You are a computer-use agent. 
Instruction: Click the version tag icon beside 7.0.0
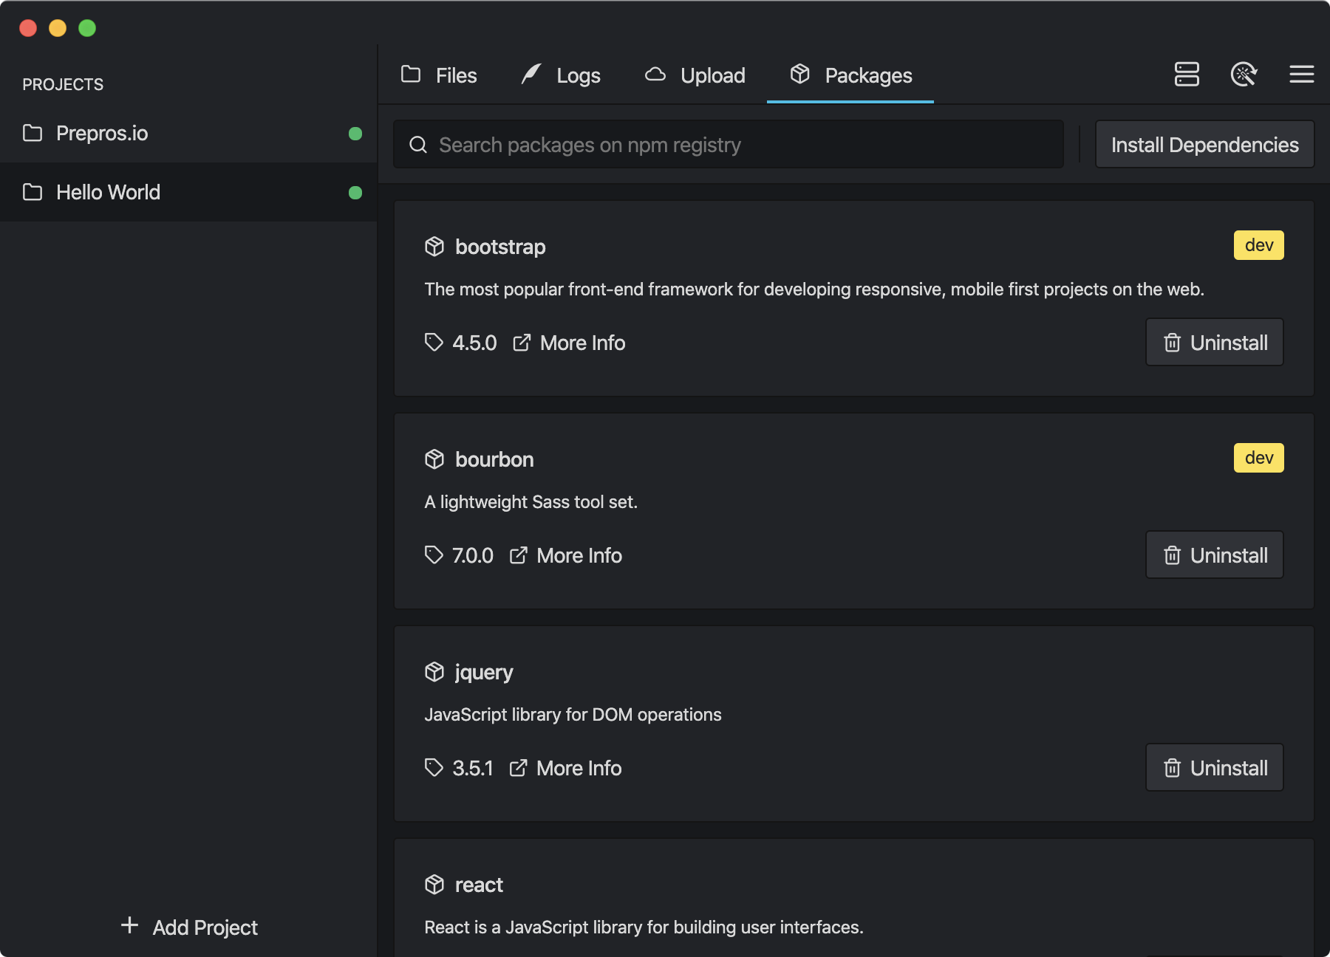434,555
